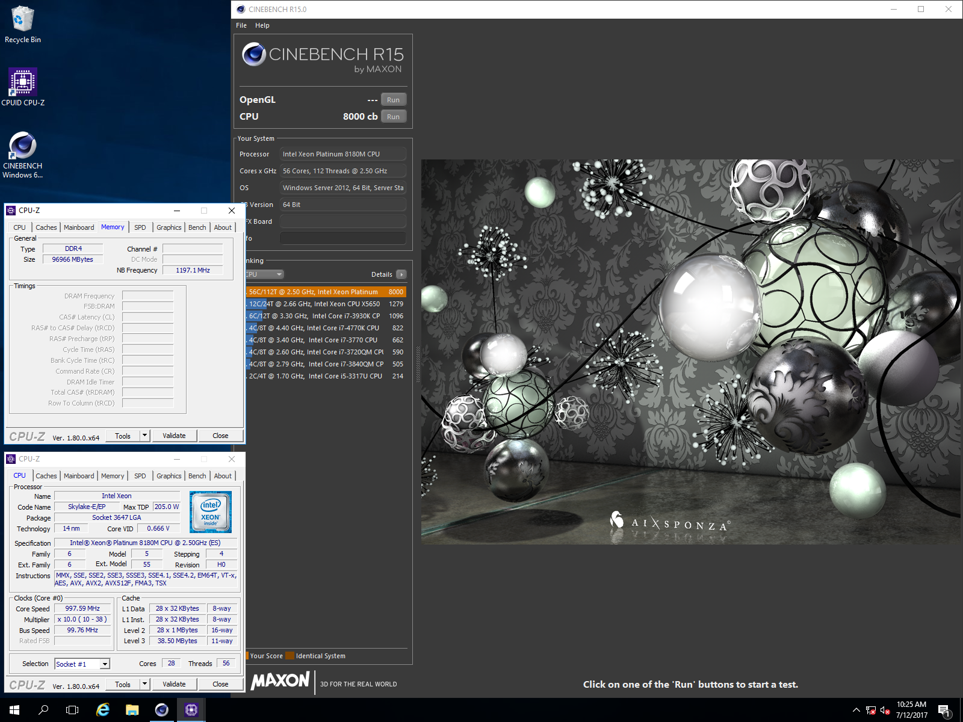Click Cinebench R15 logo banner
The image size is (963, 722).
tap(323, 60)
